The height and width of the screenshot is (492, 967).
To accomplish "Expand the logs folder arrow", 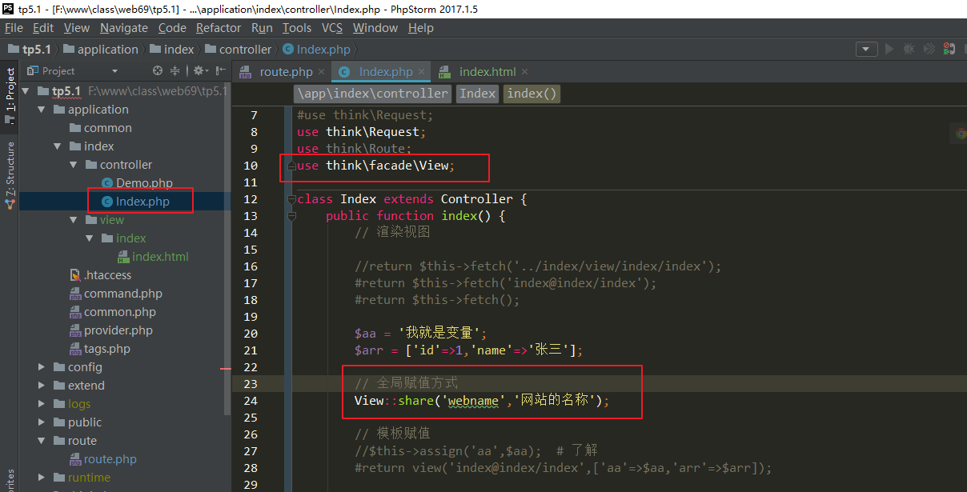I will click(41, 404).
